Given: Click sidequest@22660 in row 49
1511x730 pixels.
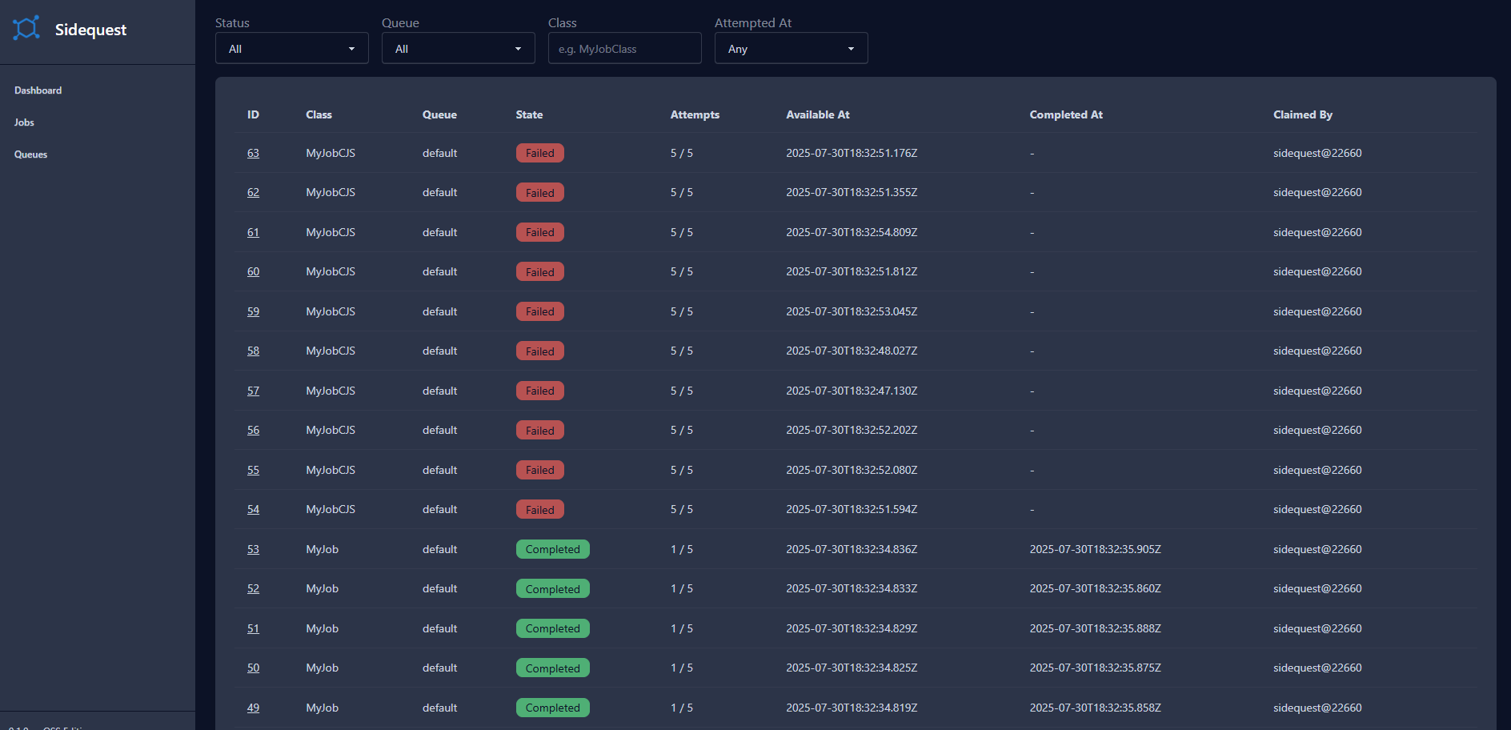Looking at the screenshot, I should coord(1317,708).
